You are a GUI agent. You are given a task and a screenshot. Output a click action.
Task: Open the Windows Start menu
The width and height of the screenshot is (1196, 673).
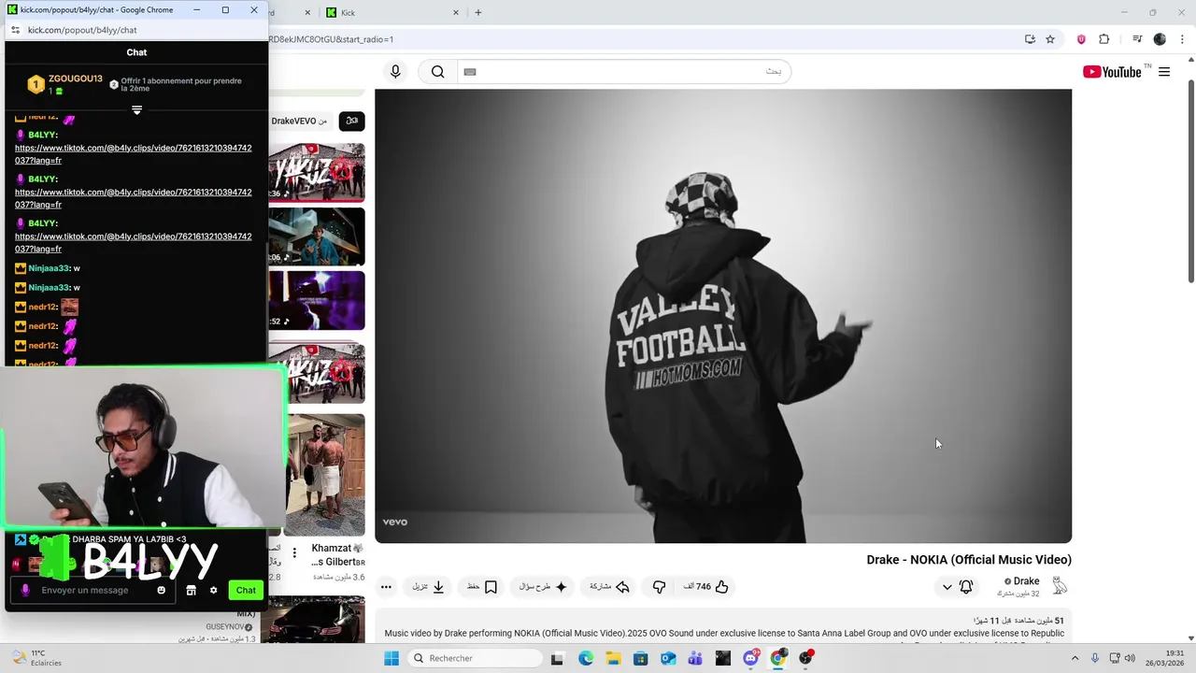(x=392, y=658)
